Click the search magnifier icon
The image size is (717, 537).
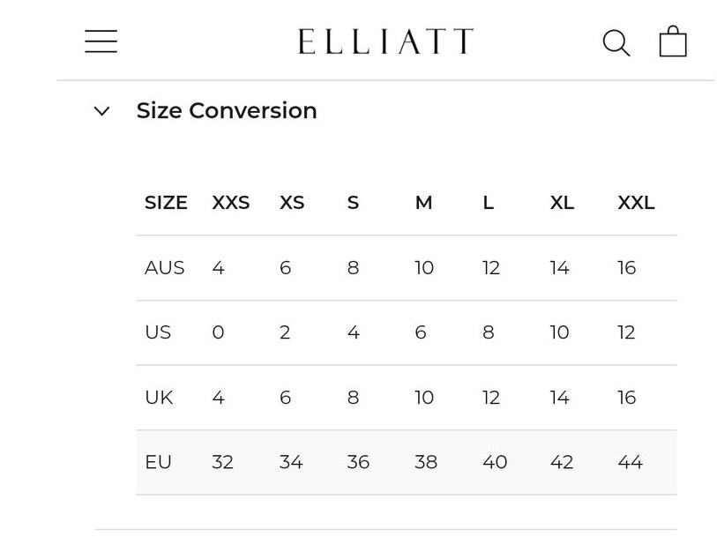[616, 43]
